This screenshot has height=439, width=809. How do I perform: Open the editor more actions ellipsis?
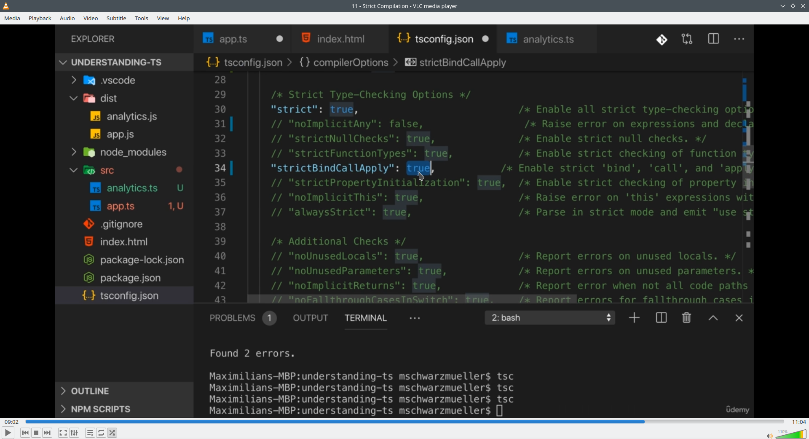click(739, 40)
